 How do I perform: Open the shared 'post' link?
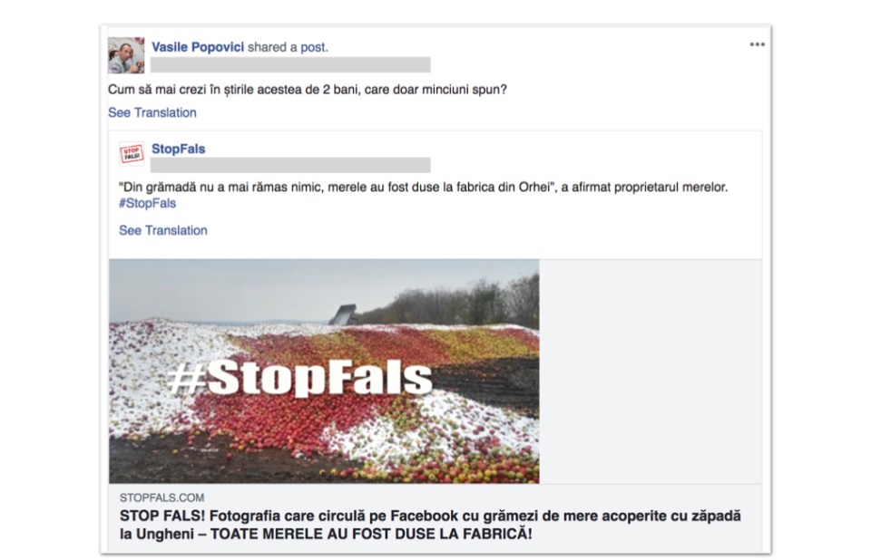(313, 47)
